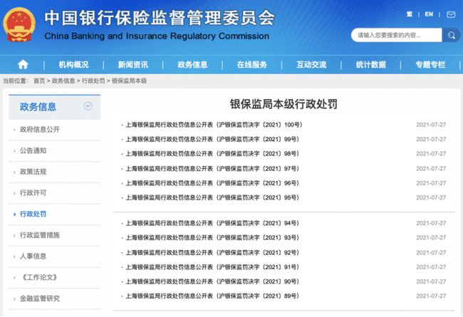Open 互动交流 menu
Screen dimensions: 463x317
311,65
